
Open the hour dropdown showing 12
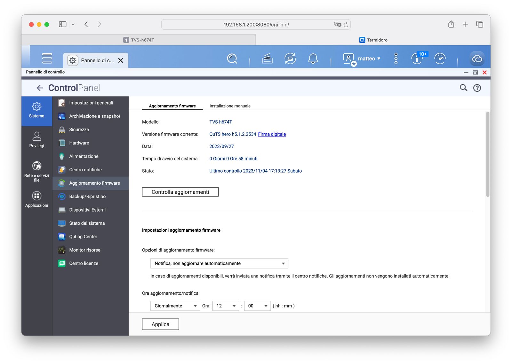226,306
